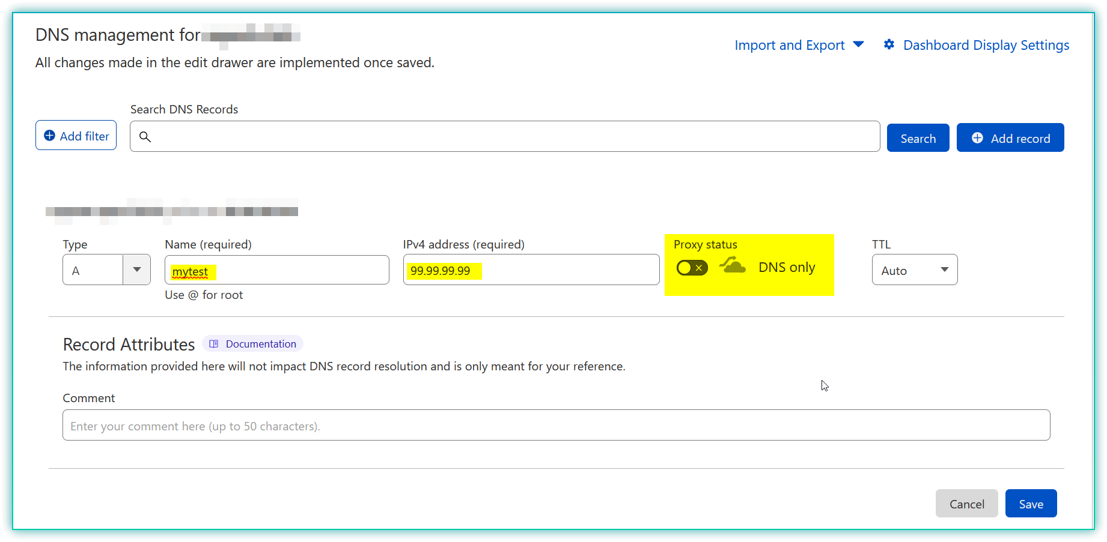Toggle the Proxy status switch
This screenshot has width=1107, height=542.
click(x=692, y=268)
